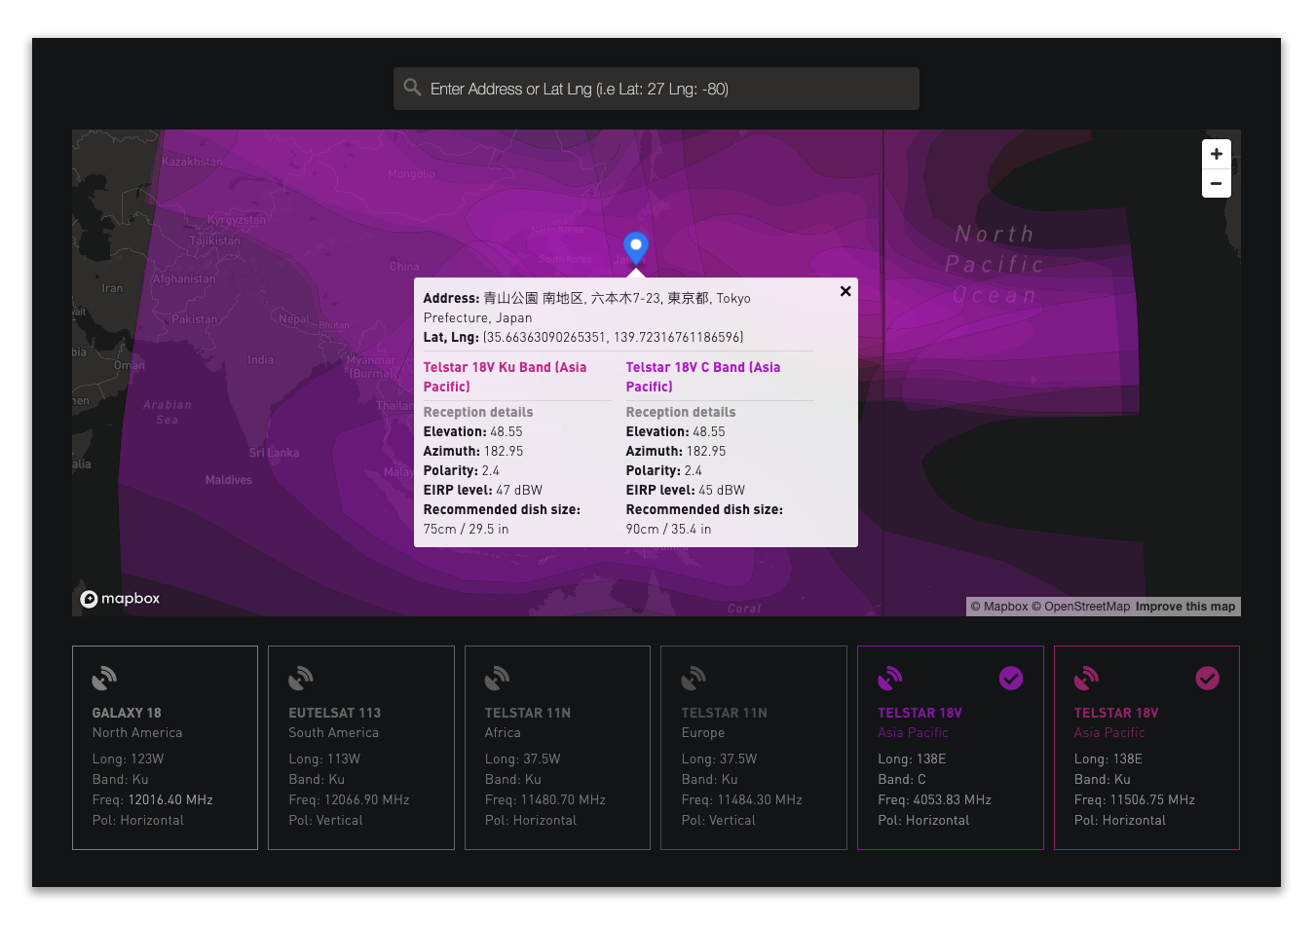The width and height of the screenshot is (1314, 925).
Task: Select the Telstar 11N Europe card
Action: (x=753, y=747)
